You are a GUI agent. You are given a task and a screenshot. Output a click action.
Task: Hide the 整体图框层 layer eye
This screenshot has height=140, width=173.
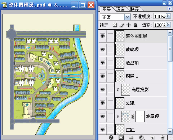102,36
